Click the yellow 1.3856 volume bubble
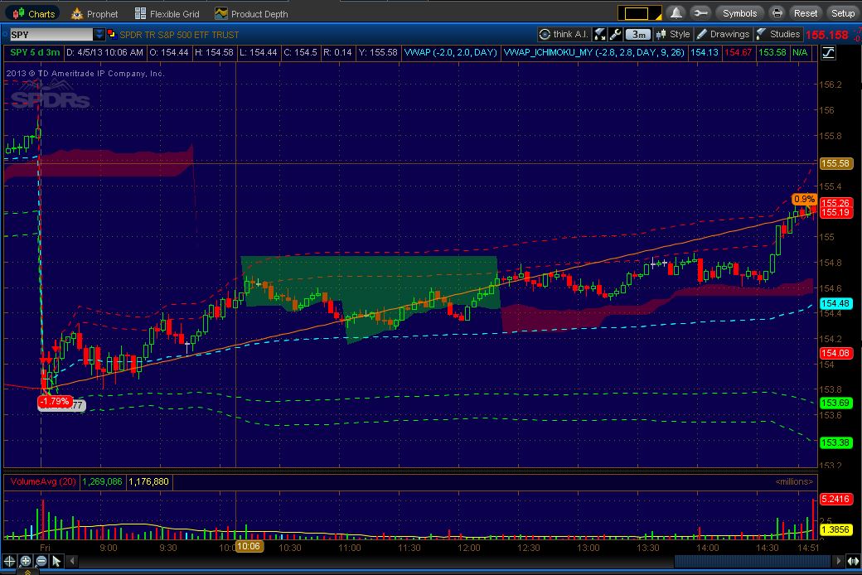 [x=835, y=530]
